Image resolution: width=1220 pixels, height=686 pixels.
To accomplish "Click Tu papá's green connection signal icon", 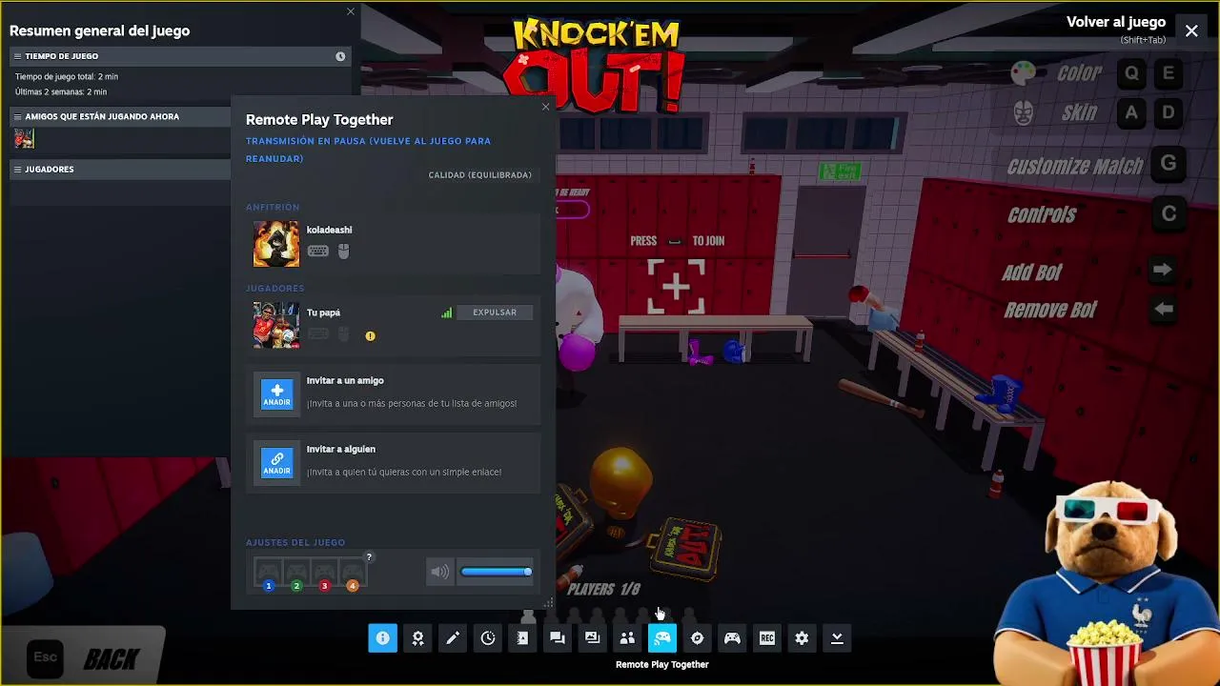I will pyautogui.click(x=446, y=313).
